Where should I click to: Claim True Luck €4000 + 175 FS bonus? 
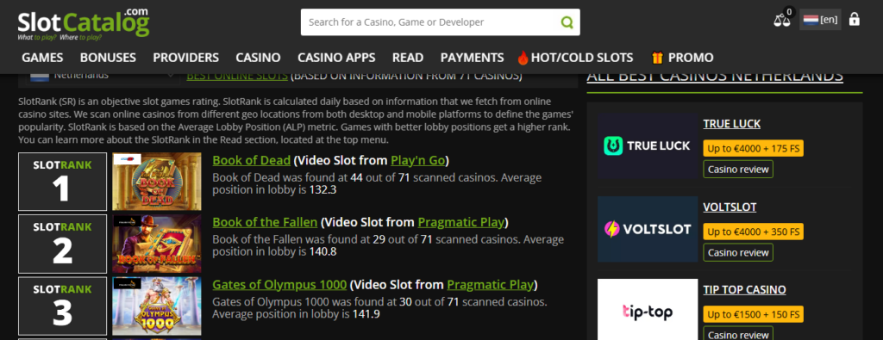coord(754,148)
